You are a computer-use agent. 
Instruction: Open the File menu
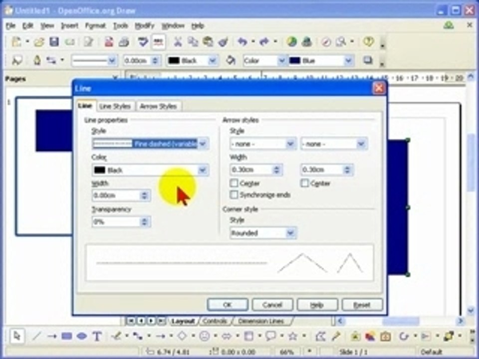10,26
